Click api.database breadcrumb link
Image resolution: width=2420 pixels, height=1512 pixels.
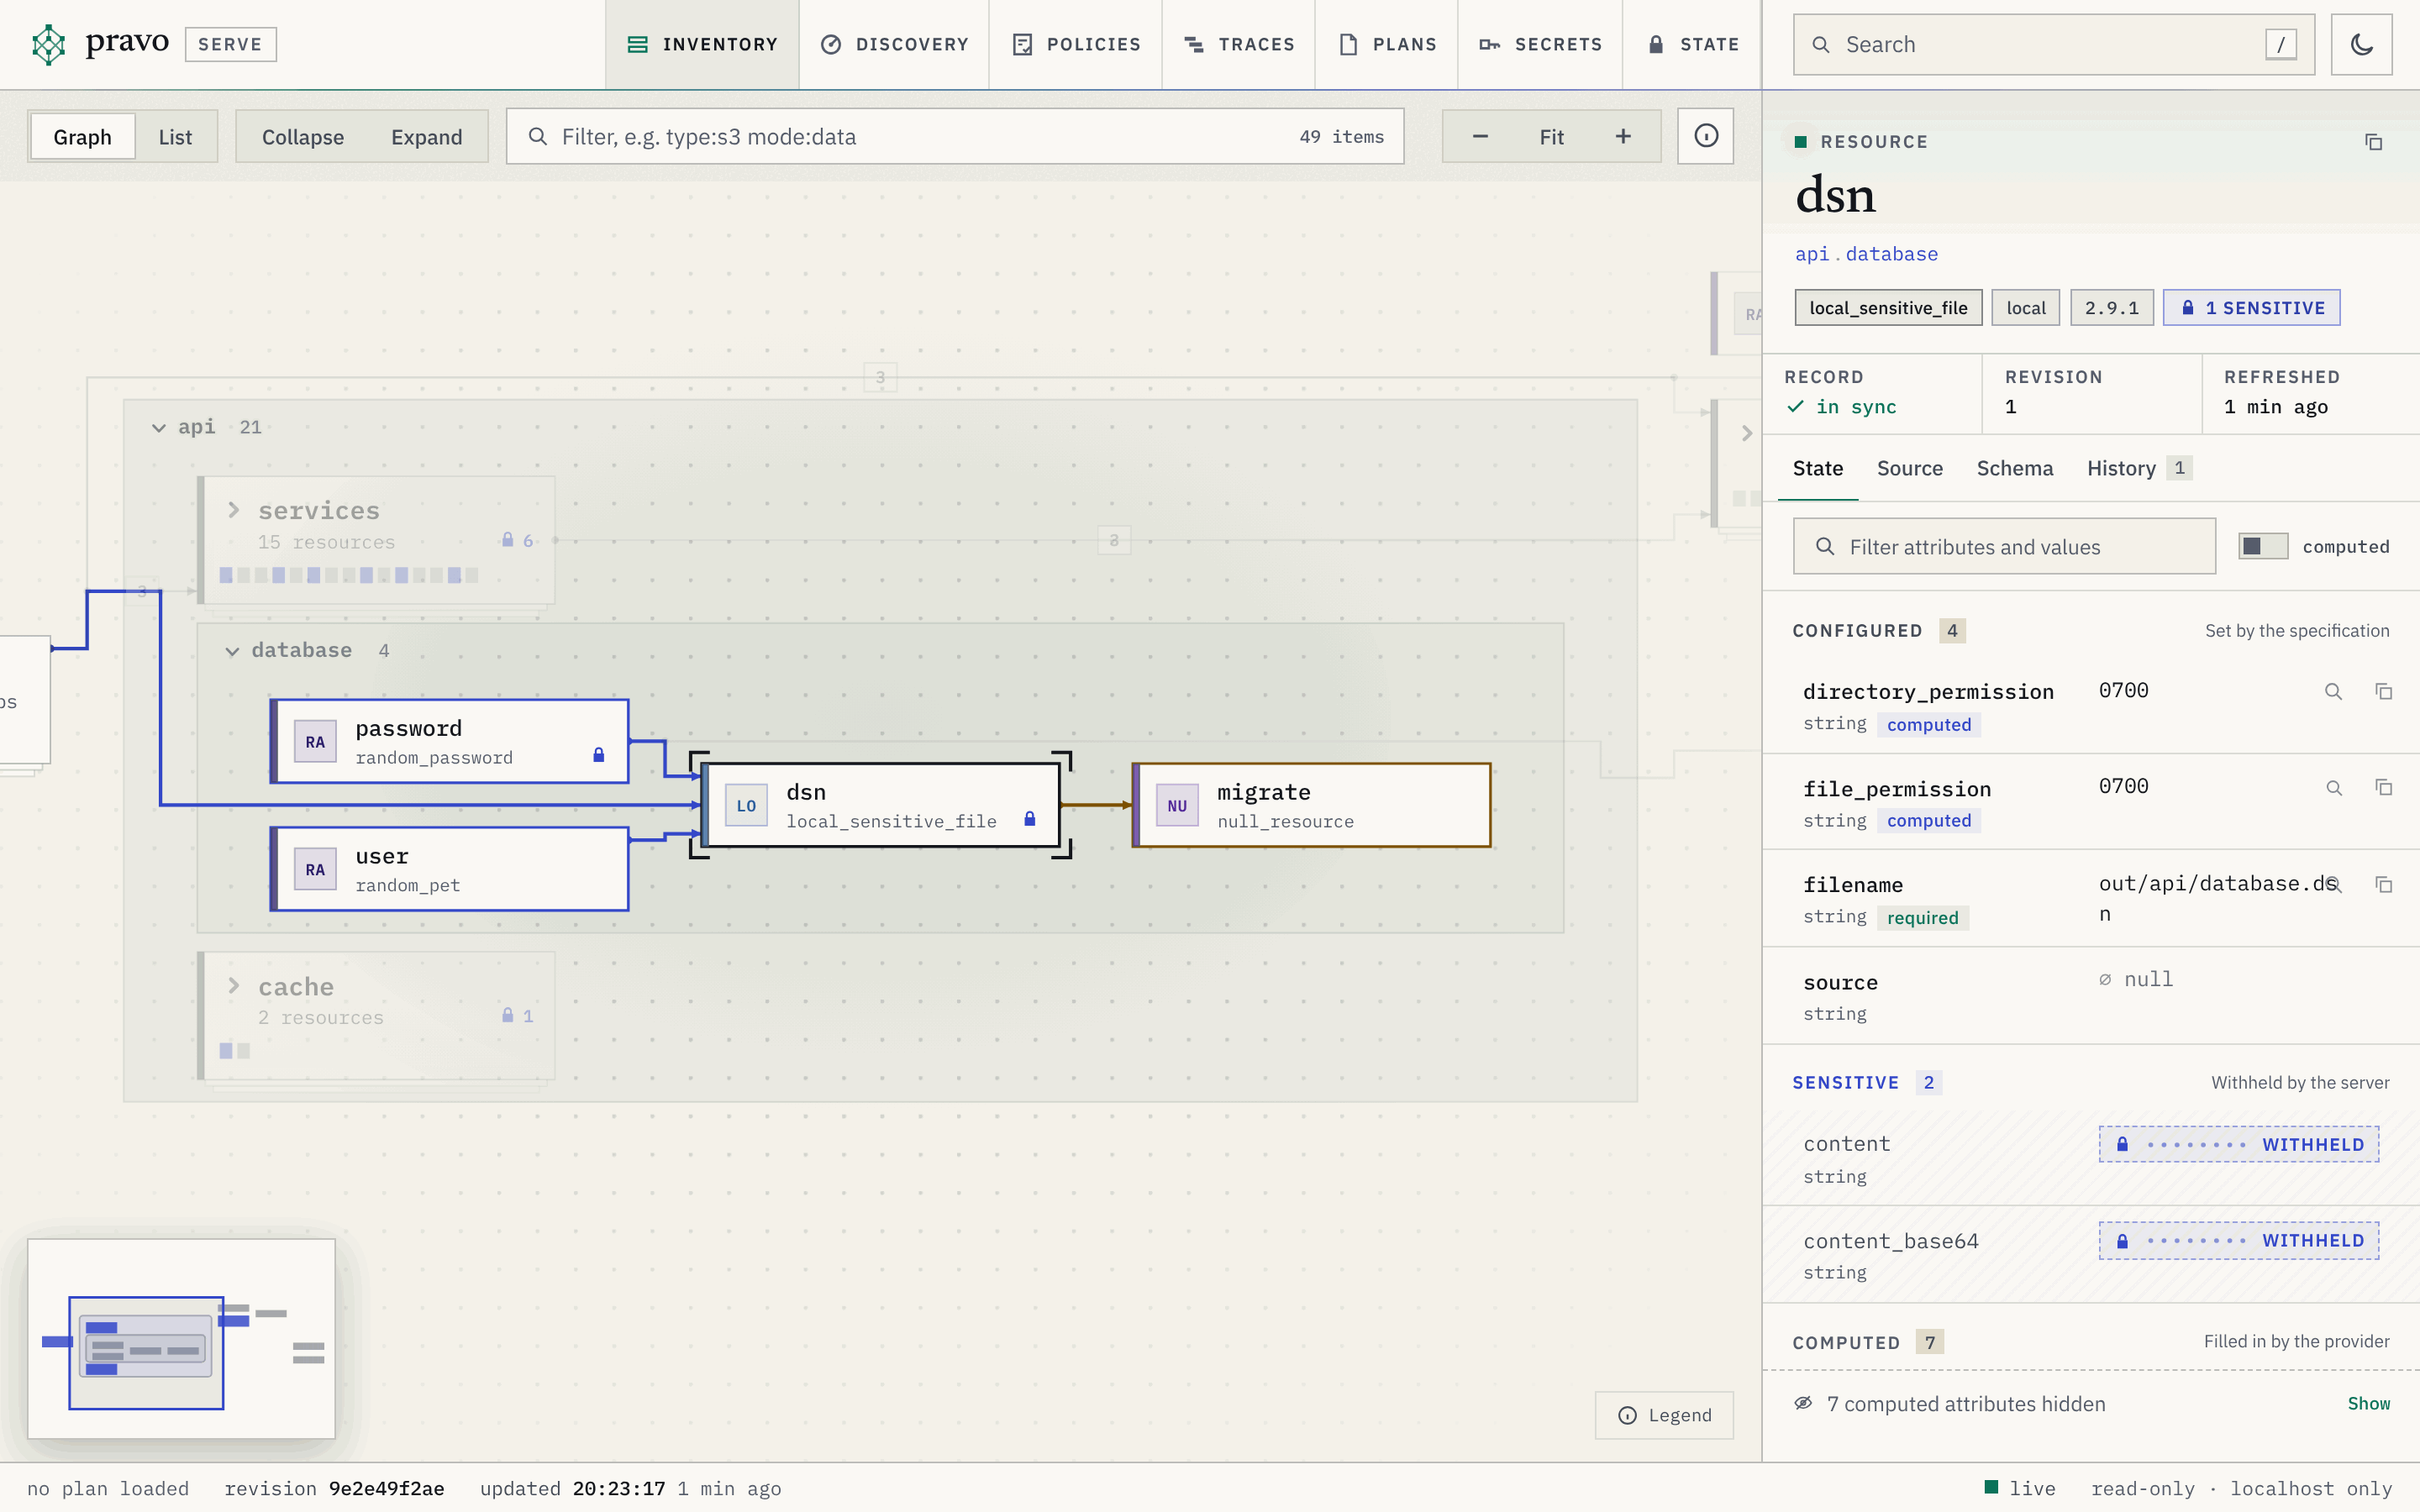click(1866, 254)
